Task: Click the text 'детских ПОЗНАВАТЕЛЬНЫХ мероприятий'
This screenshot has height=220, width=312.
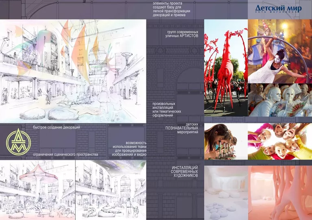Action: (182, 128)
